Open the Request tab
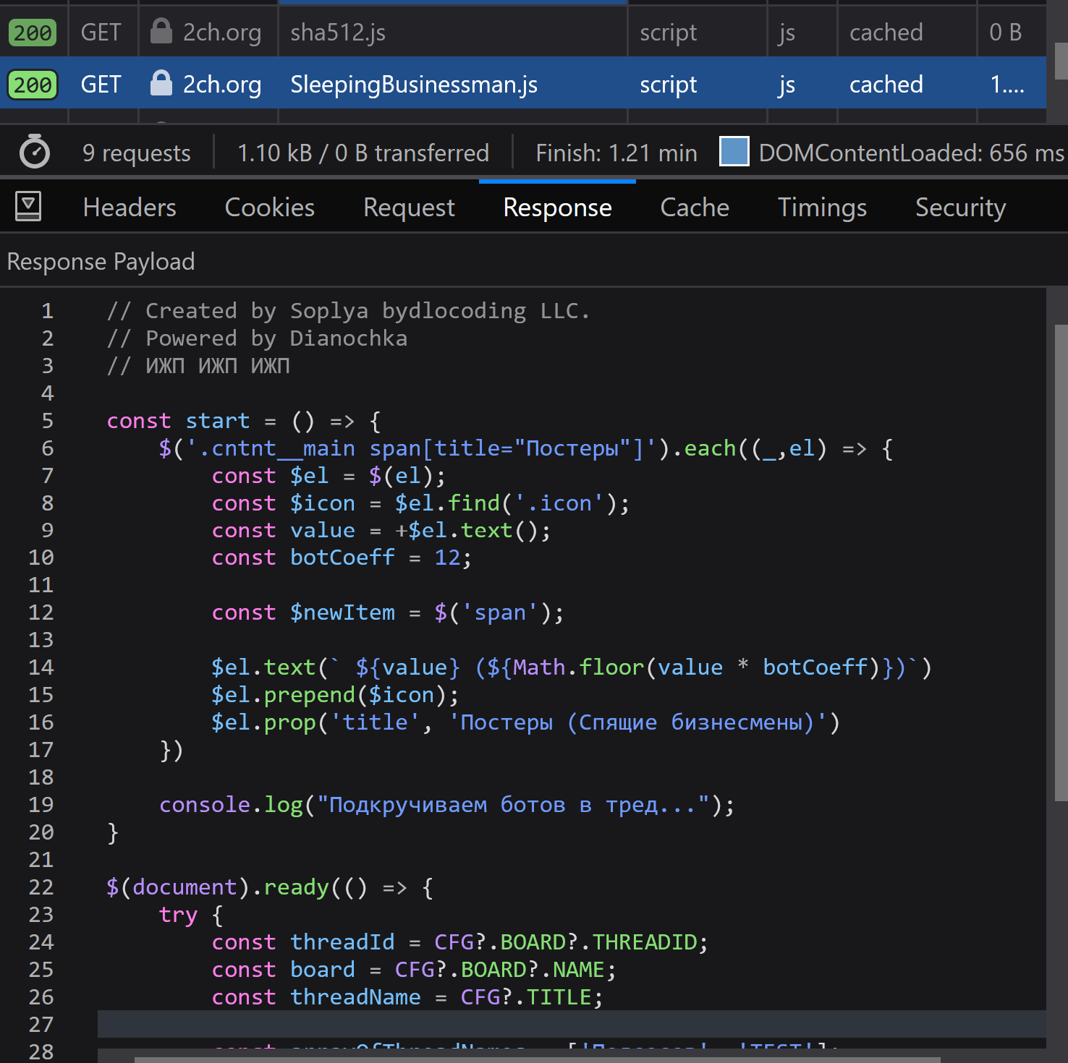 (x=409, y=208)
